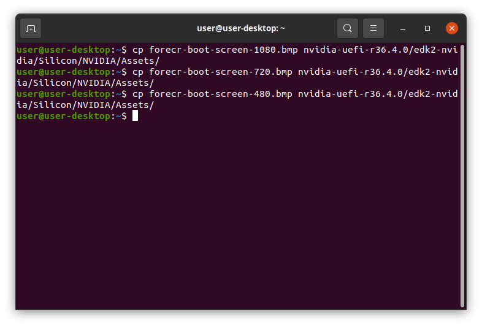Screen dimensions: 482x327
Task: Open the terminal search tool
Action: tap(347, 28)
